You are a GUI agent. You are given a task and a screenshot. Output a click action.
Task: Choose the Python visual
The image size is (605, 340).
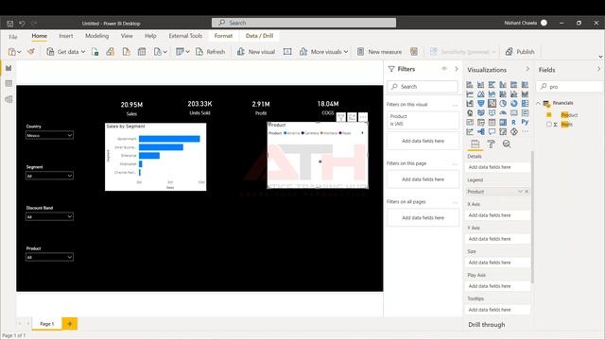tap(525, 122)
